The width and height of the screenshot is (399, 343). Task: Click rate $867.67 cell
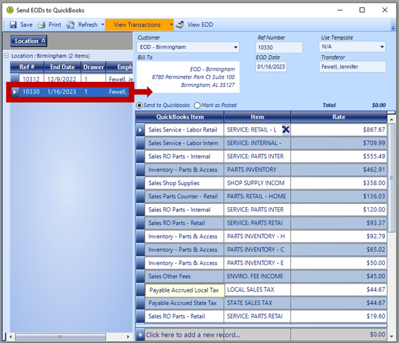click(339, 130)
